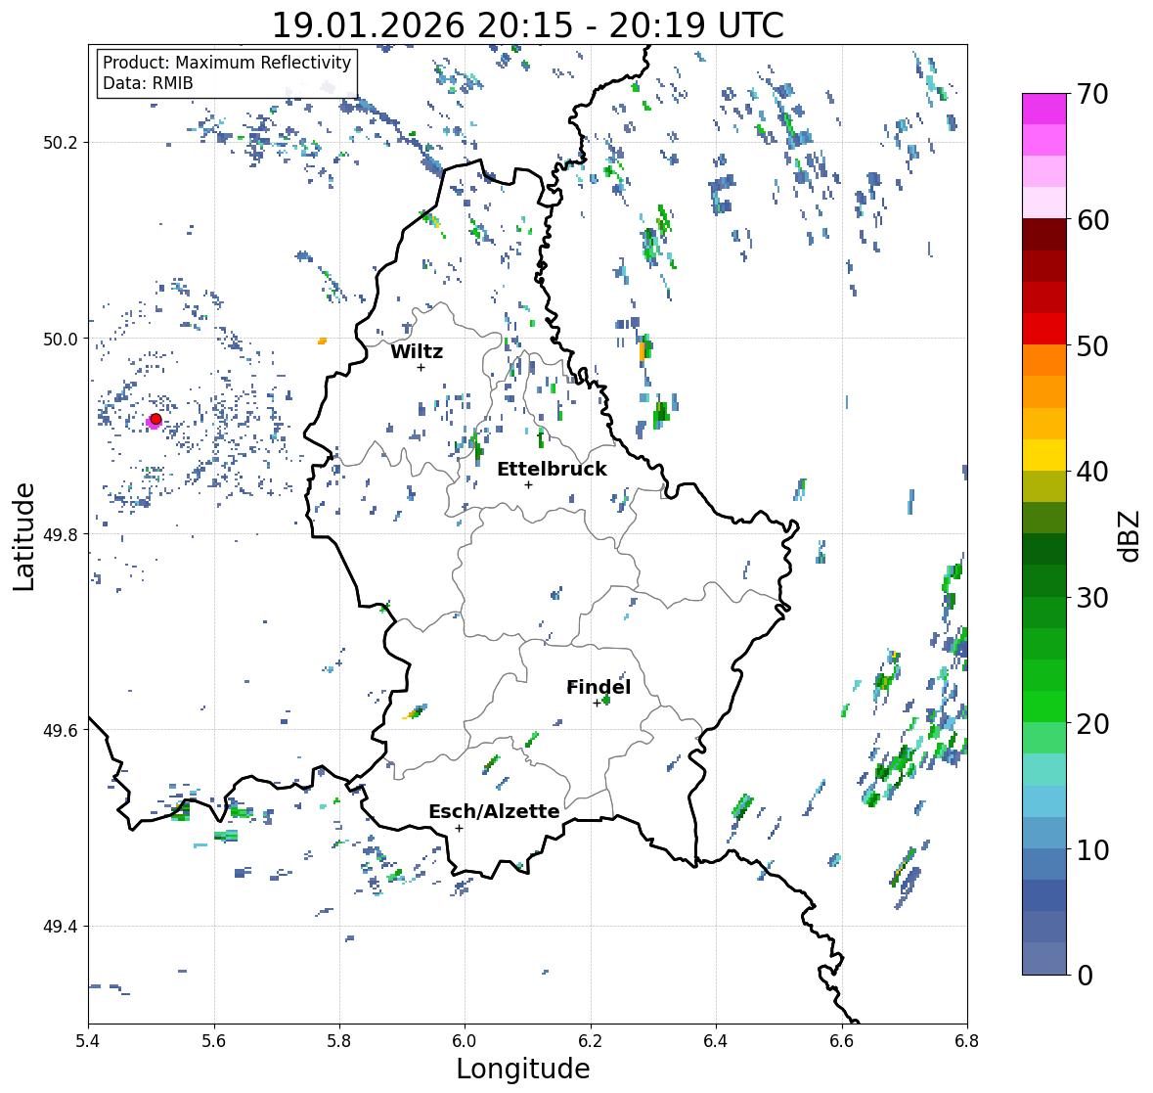Click the Wiltz city label

click(x=417, y=351)
